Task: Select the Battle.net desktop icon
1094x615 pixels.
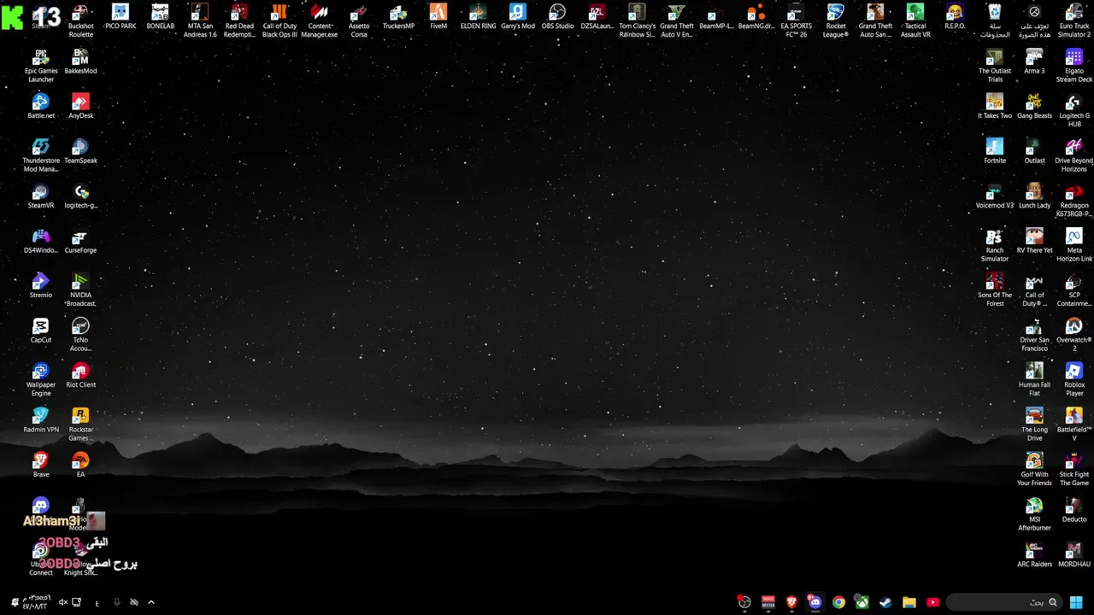Action: (41, 106)
